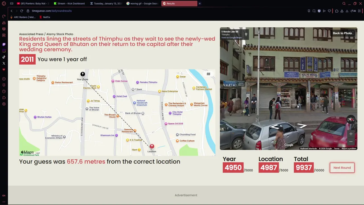
Task: Click the black Your guess pin
Action: (82, 74)
